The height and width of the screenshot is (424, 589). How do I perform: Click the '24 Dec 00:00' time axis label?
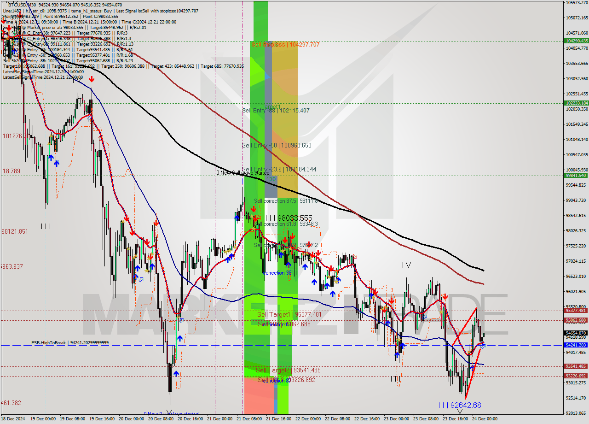[x=485, y=419]
